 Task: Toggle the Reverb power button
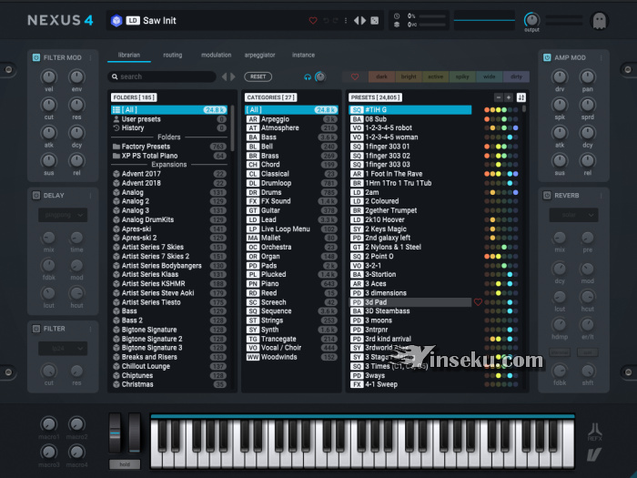(x=547, y=195)
